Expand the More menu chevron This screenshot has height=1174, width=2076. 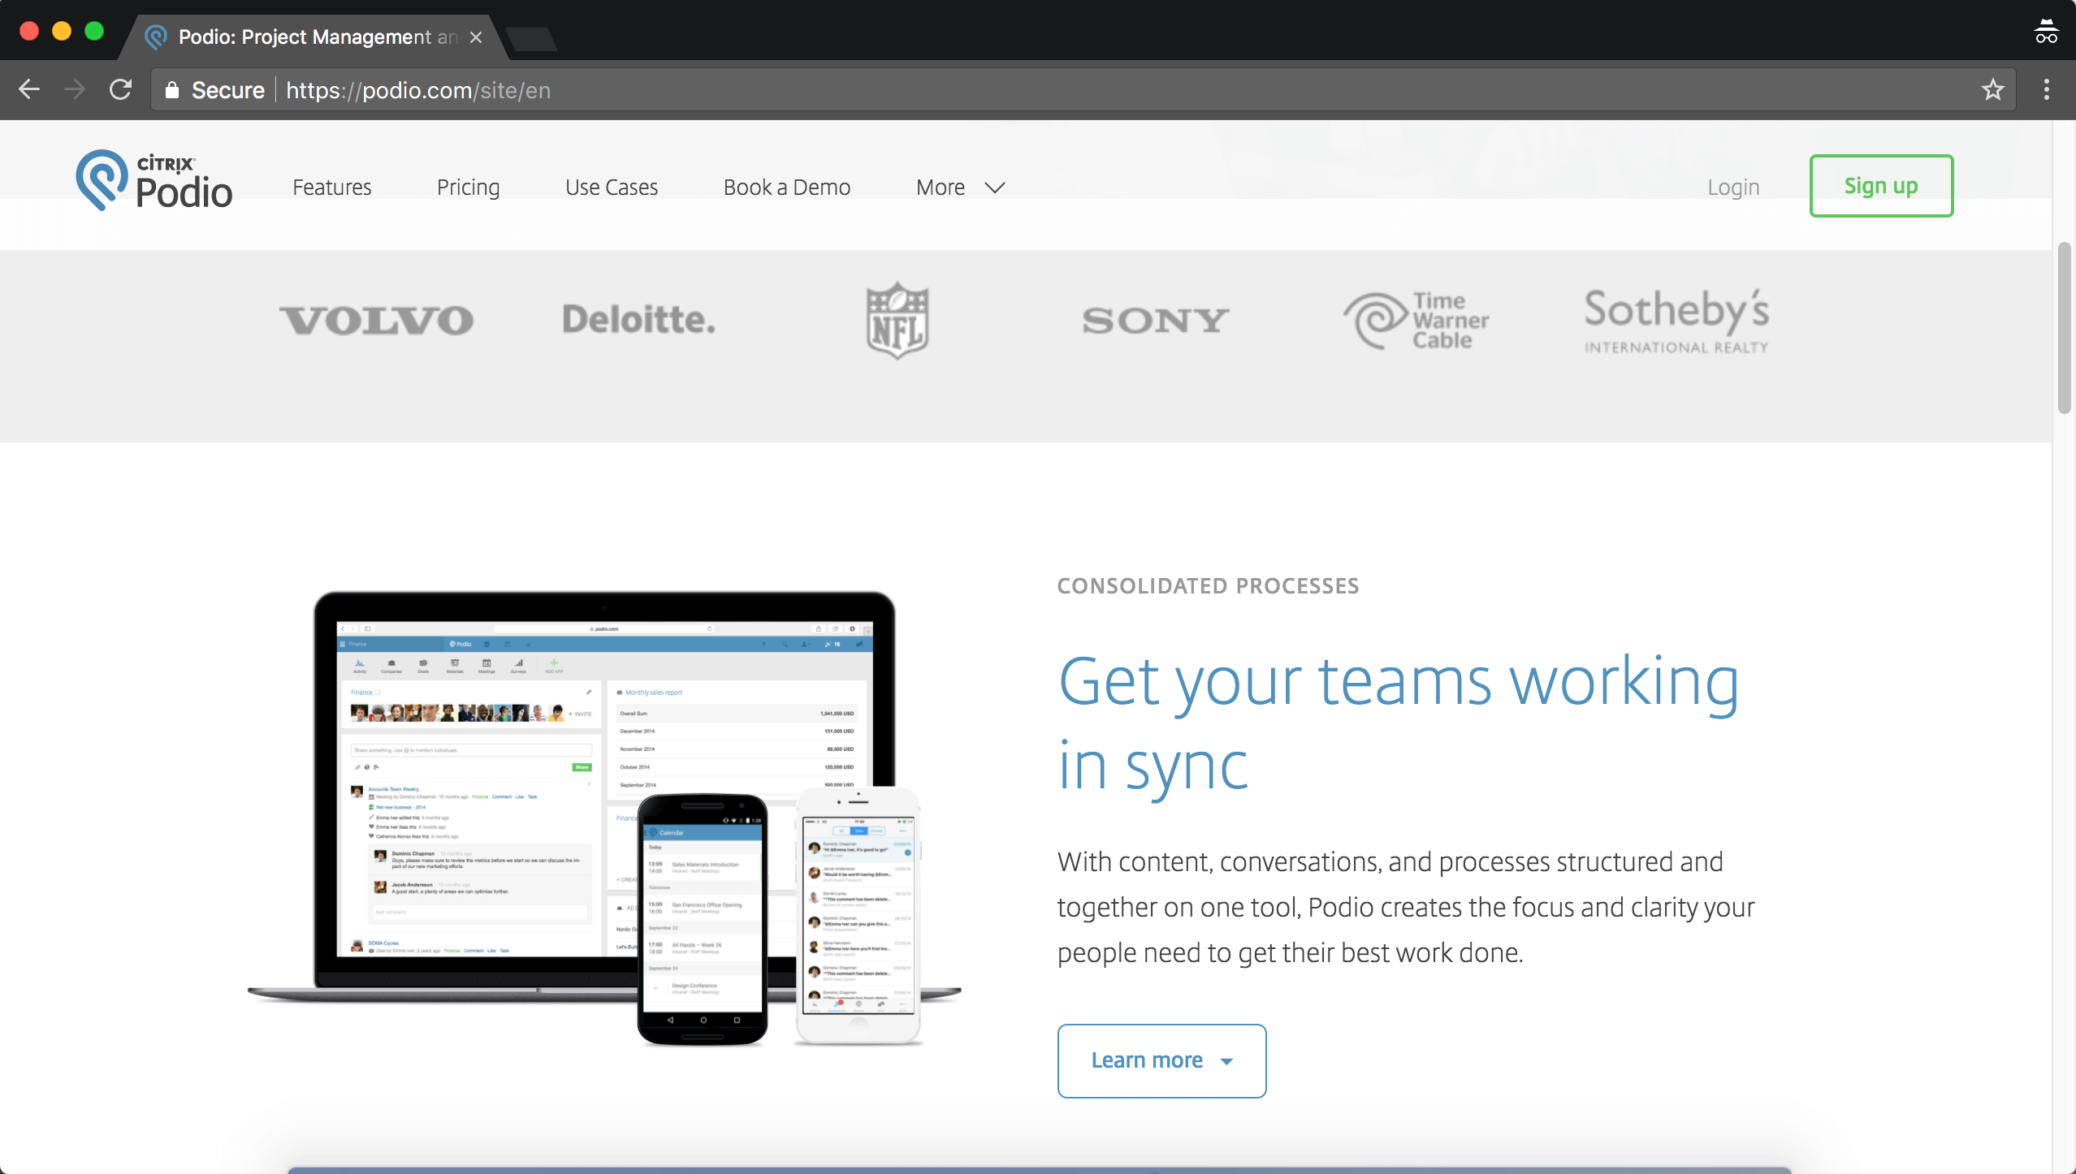(995, 188)
